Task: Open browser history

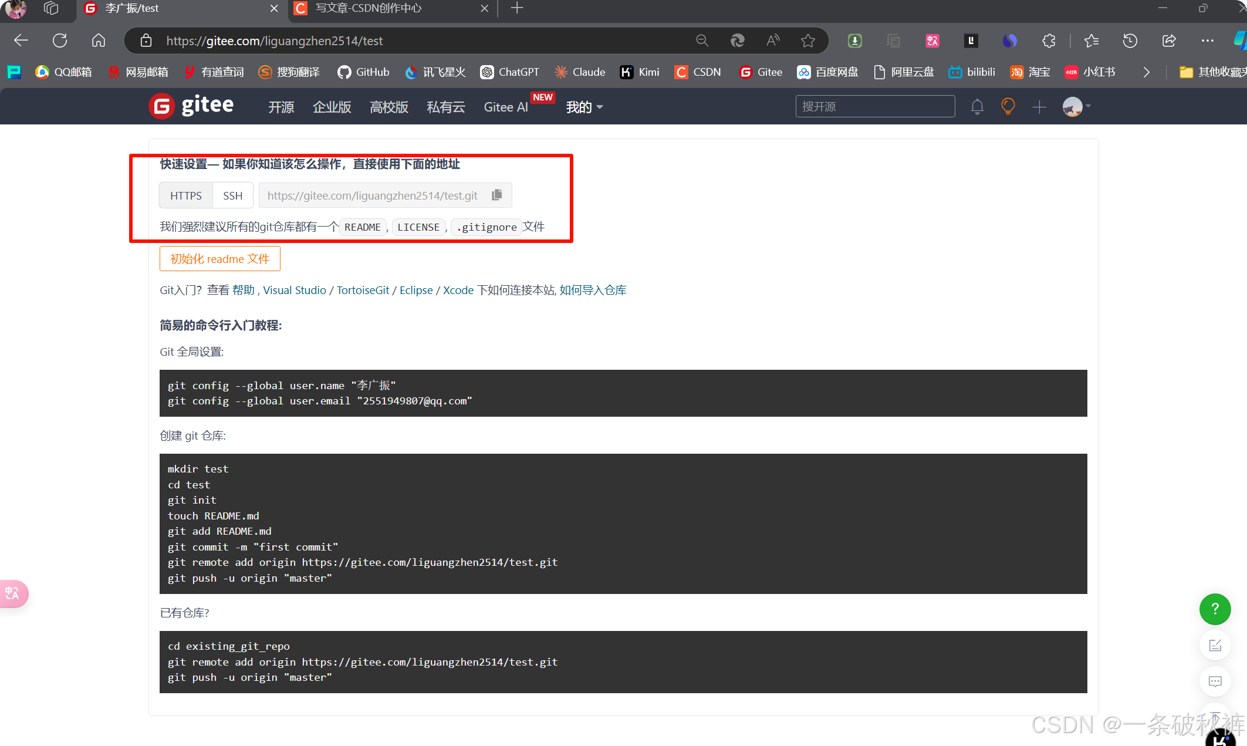Action: (x=1130, y=40)
